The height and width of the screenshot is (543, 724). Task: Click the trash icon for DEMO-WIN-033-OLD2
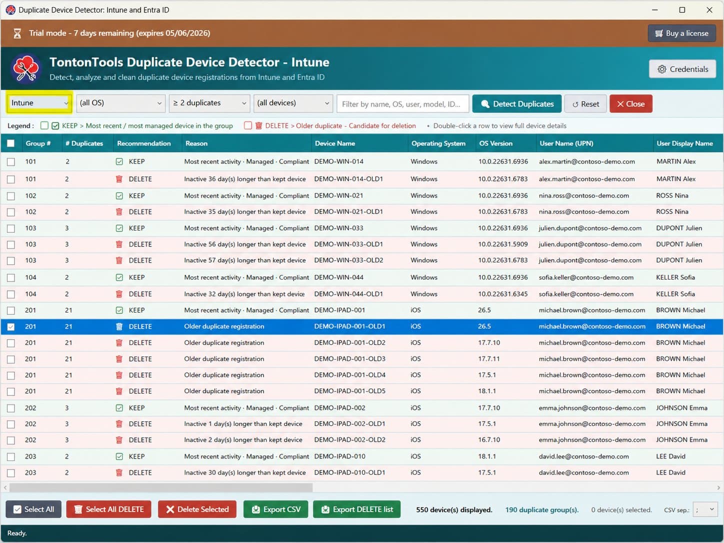coord(119,260)
